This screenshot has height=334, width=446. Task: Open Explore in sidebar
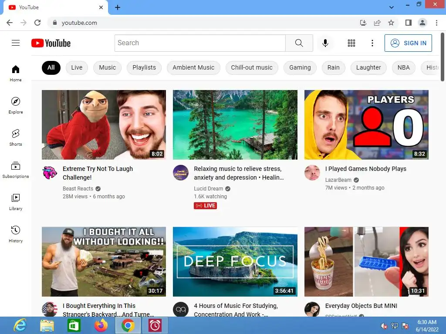(x=16, y=105)
